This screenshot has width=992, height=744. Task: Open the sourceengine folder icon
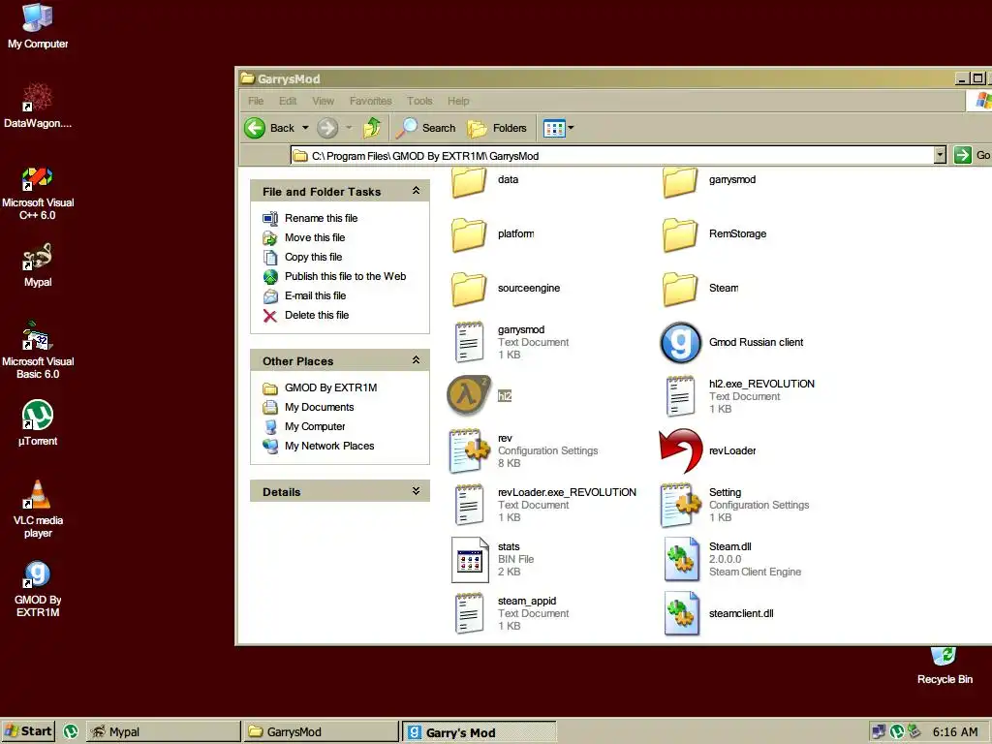pyautogui.click(x=469, y=289)
